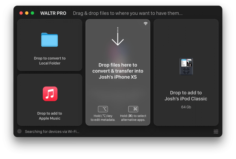Click the blue Local Folder icon

coord(49,40)
